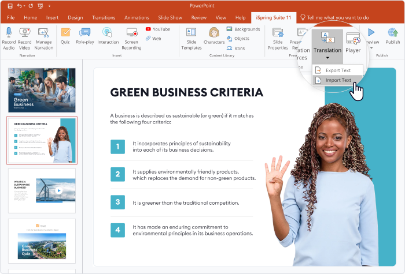The height and width of the screenshot is (274, 405).
Task: Open Backgrounds in Content Library
Action: pos(243,29)
